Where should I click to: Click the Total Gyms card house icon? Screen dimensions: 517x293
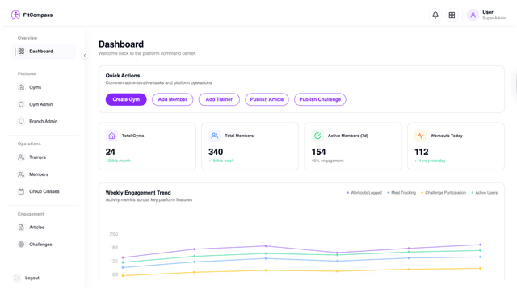111,136
